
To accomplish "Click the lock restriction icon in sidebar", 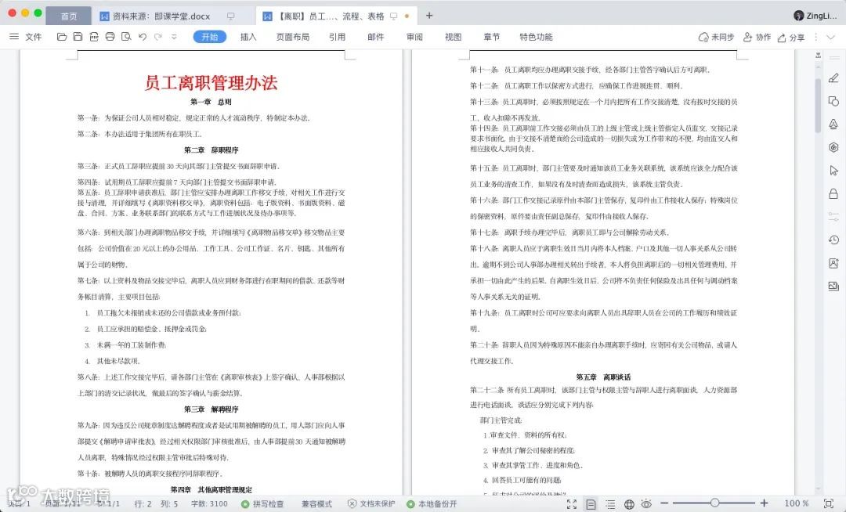I will (x=833, y=193).
